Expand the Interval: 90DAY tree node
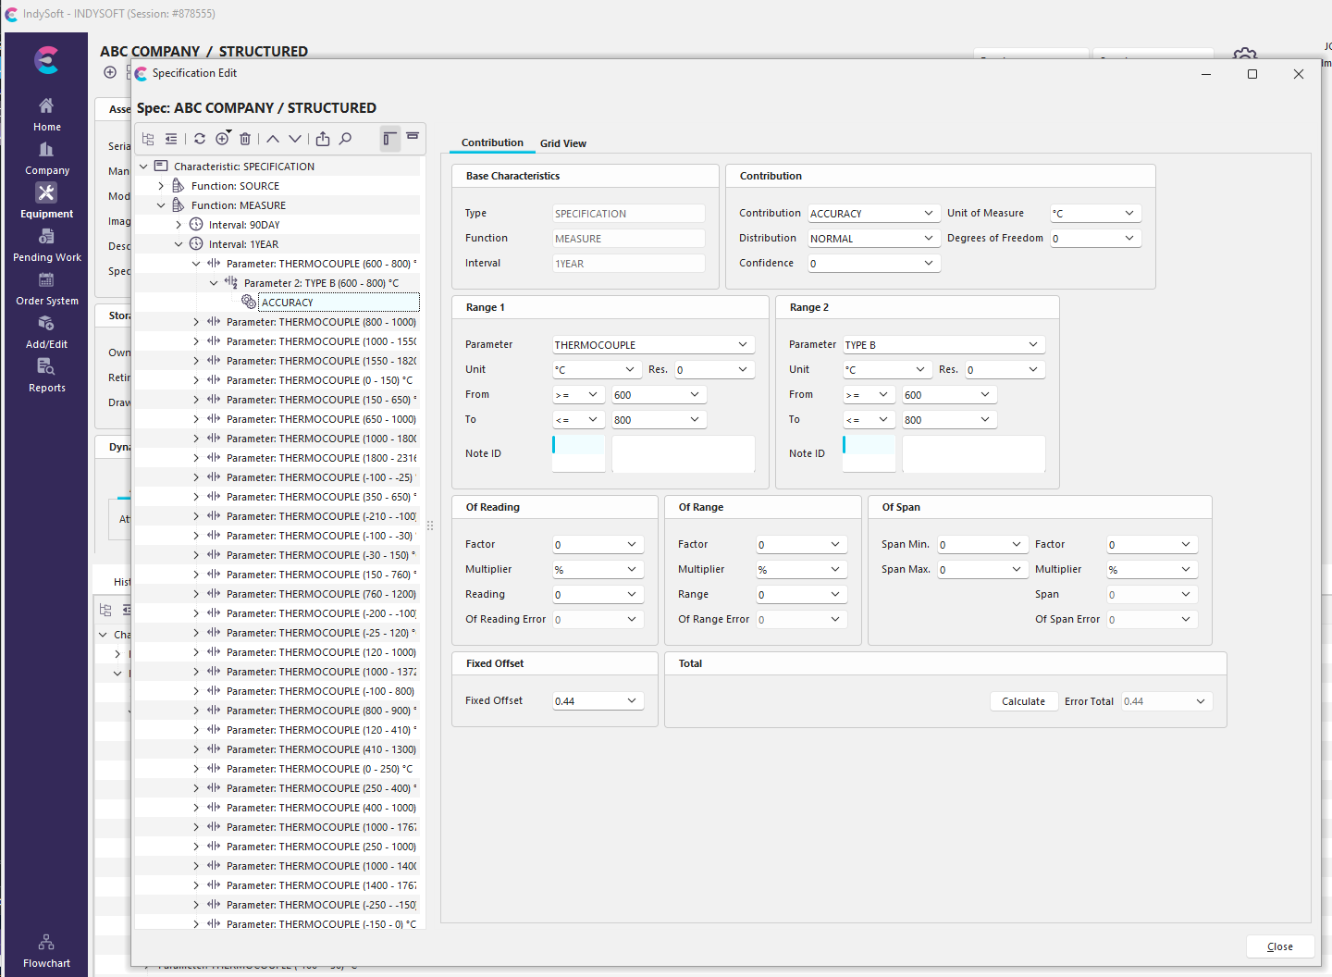Viewport: 1332px width, 977px height. coord(179,225)
